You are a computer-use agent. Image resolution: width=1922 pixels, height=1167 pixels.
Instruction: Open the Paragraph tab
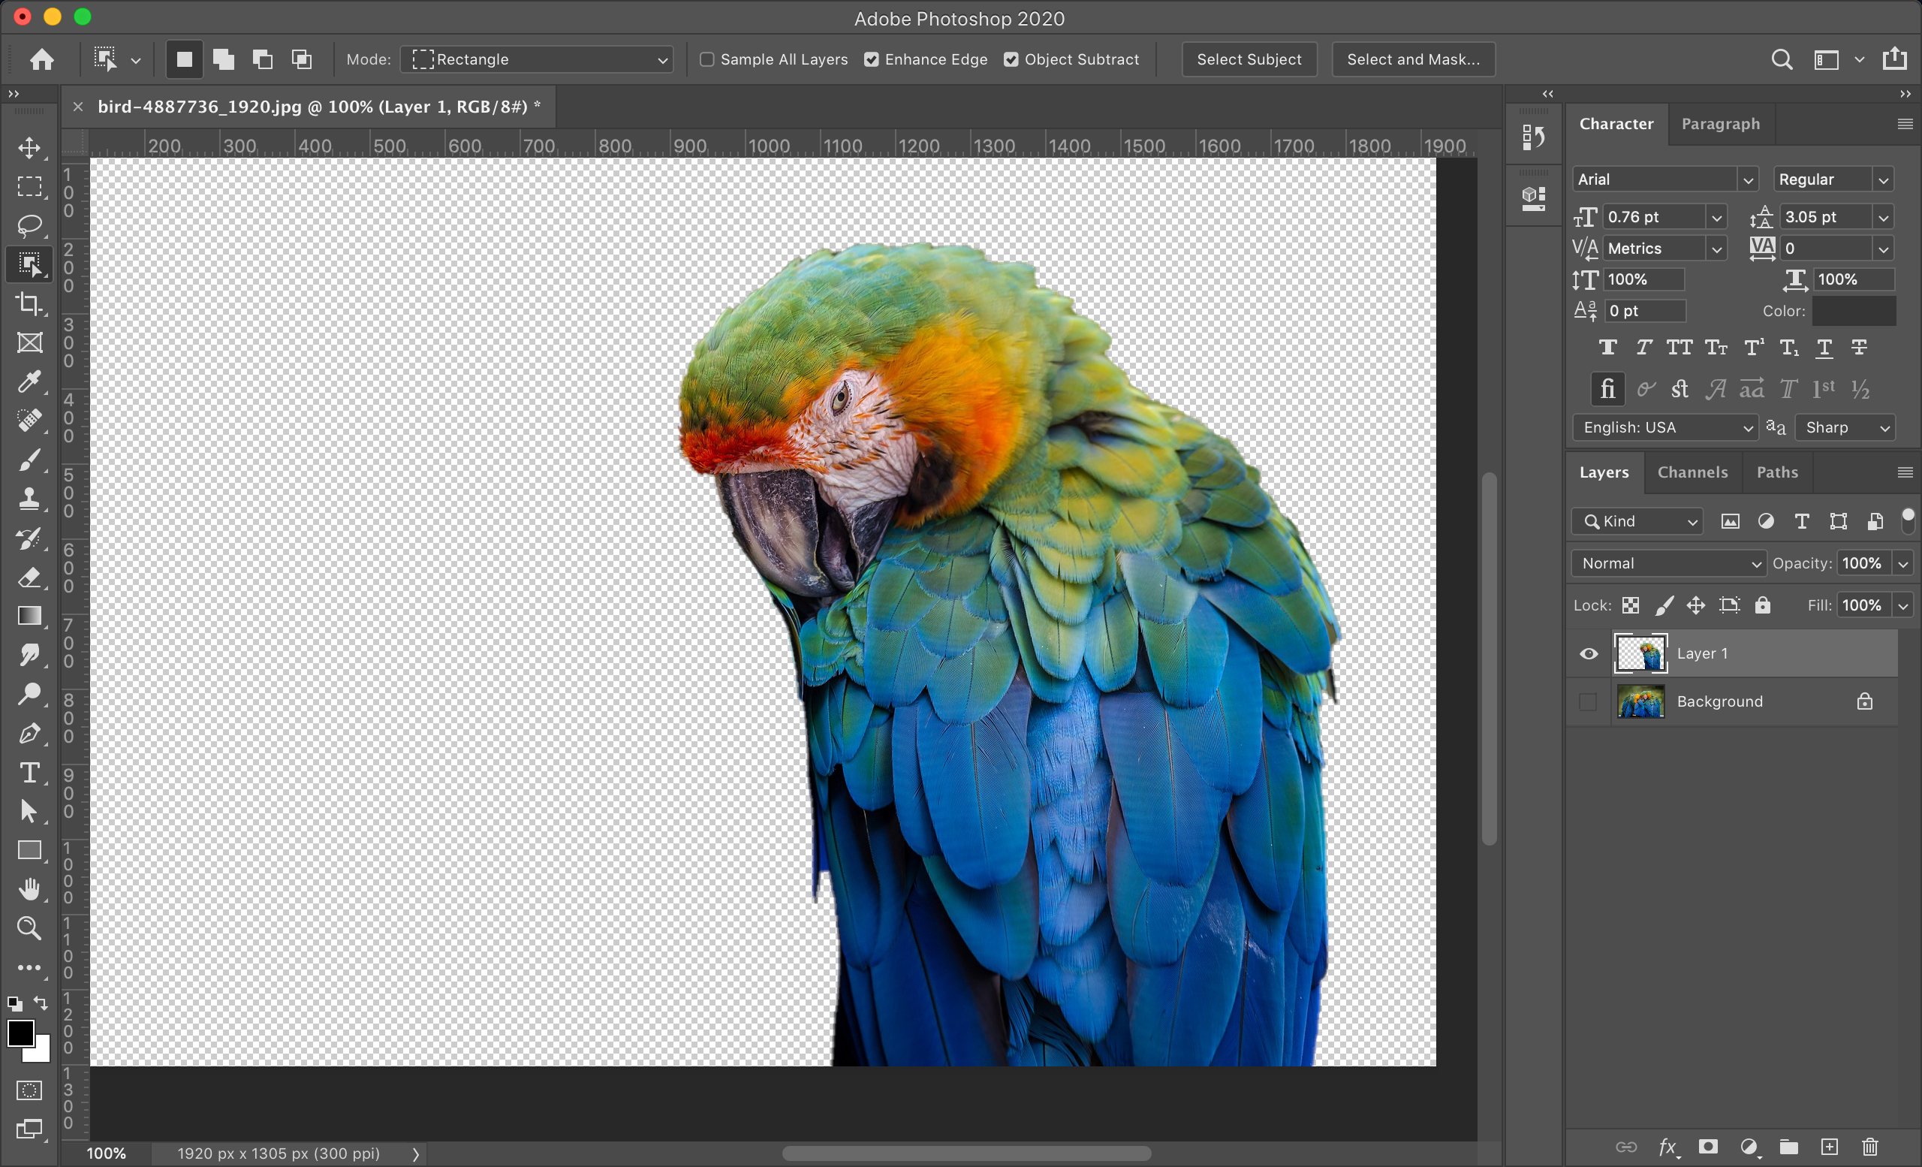[x=1720, y=124]
